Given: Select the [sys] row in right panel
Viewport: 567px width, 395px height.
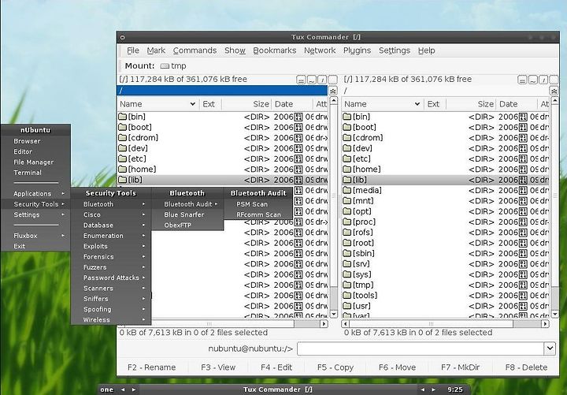Looking at the screenshot, I should coord(445,274).
